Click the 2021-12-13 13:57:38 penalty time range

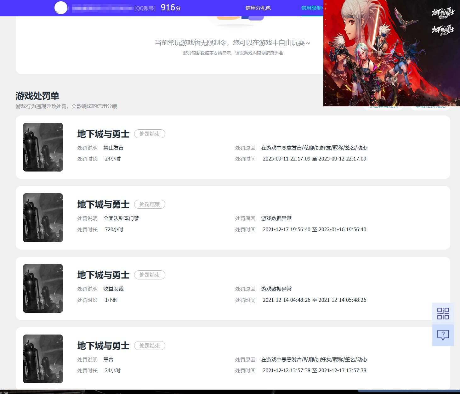315,370
